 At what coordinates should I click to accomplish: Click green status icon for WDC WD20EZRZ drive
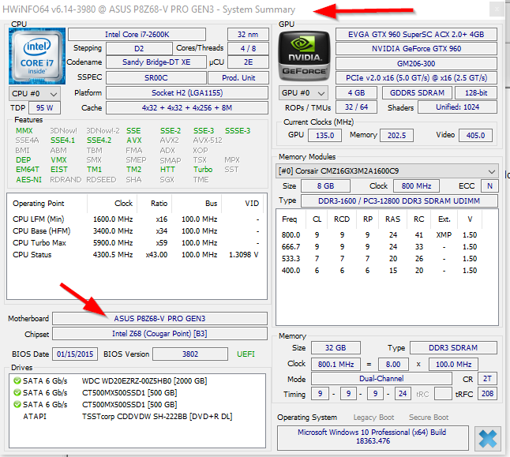(x=17, y=380)
